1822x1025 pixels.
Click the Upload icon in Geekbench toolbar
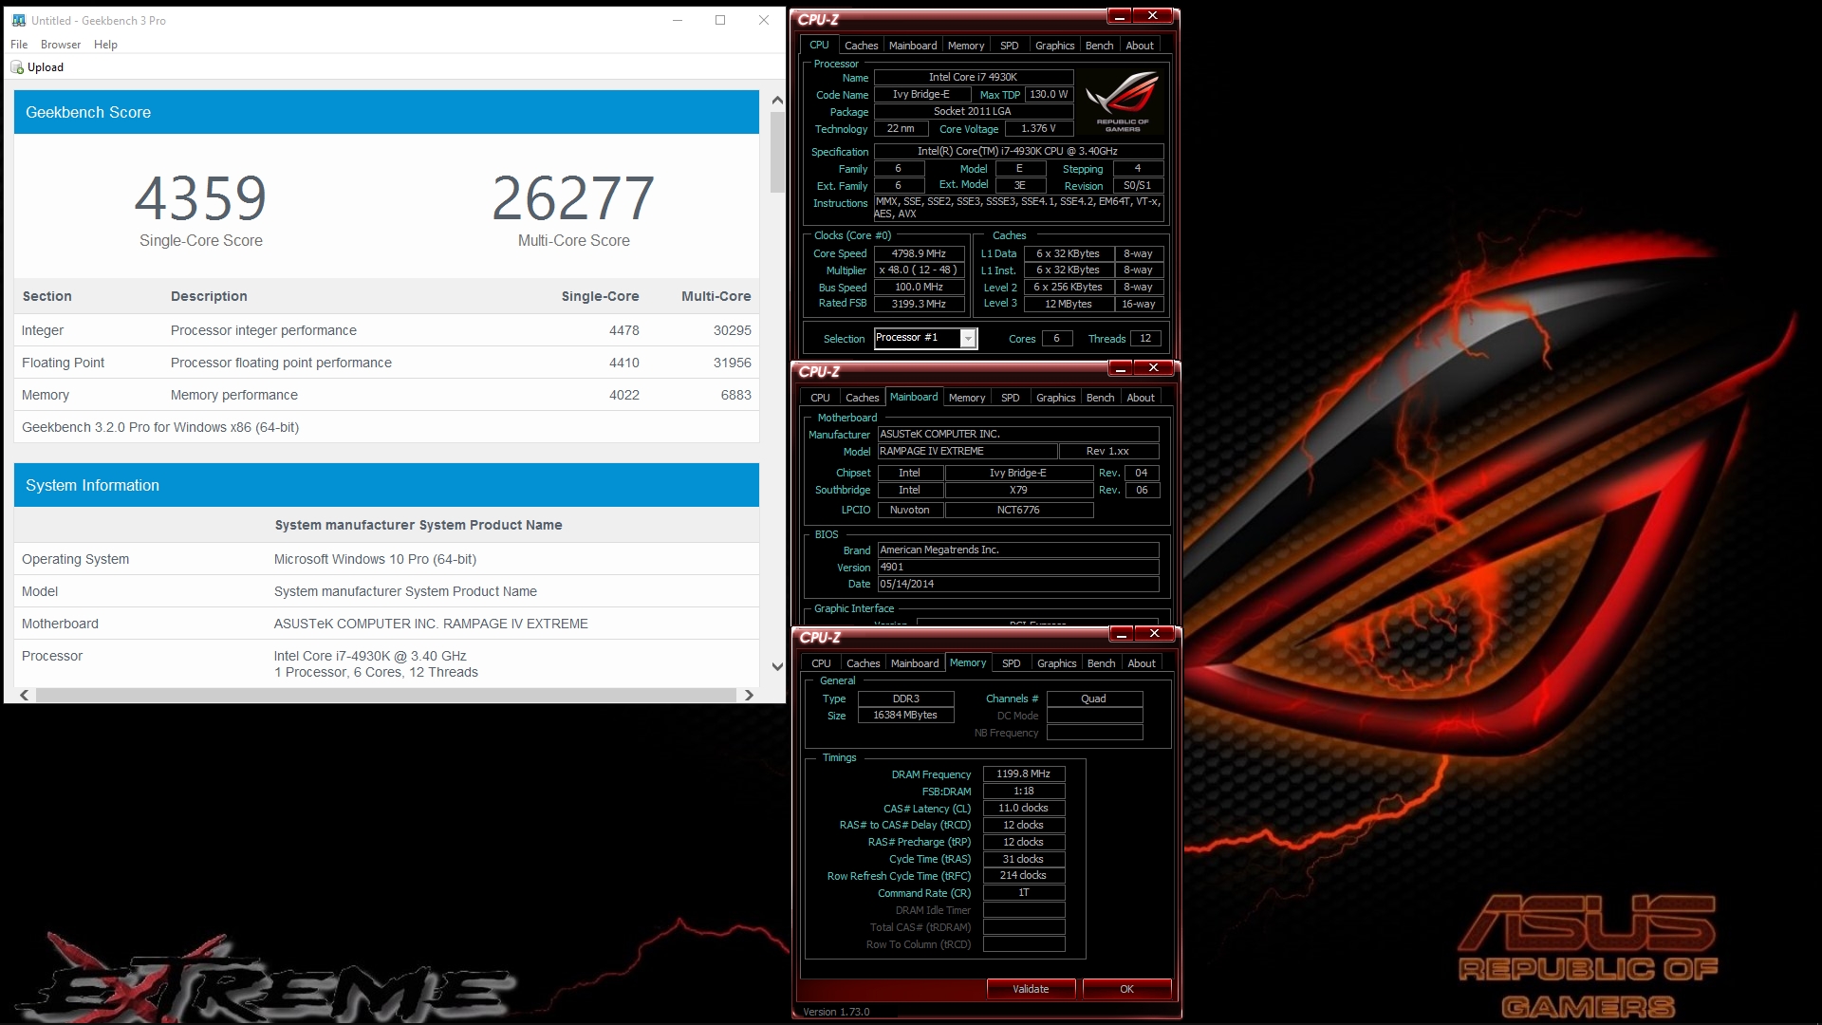(x=17, y=67)
